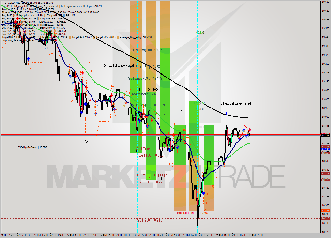Click the 'Target 685: 20.007' text
The width and height of the screenshot is (331, 238).
(107, 37)
